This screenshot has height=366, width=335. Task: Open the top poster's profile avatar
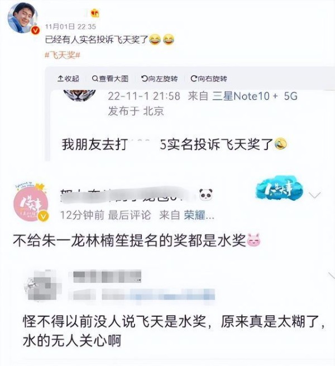(22, 17)
